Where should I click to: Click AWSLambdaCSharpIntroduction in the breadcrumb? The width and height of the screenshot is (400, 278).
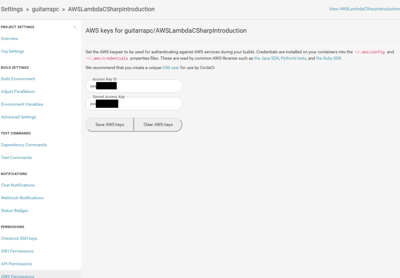[111, 9]
